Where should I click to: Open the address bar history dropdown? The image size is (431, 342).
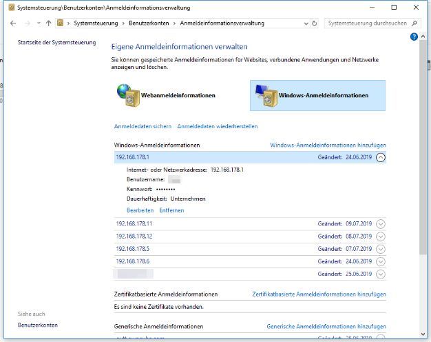pos(306,23)
